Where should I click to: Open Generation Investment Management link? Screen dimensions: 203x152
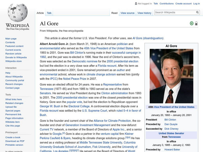pos(88,125)
